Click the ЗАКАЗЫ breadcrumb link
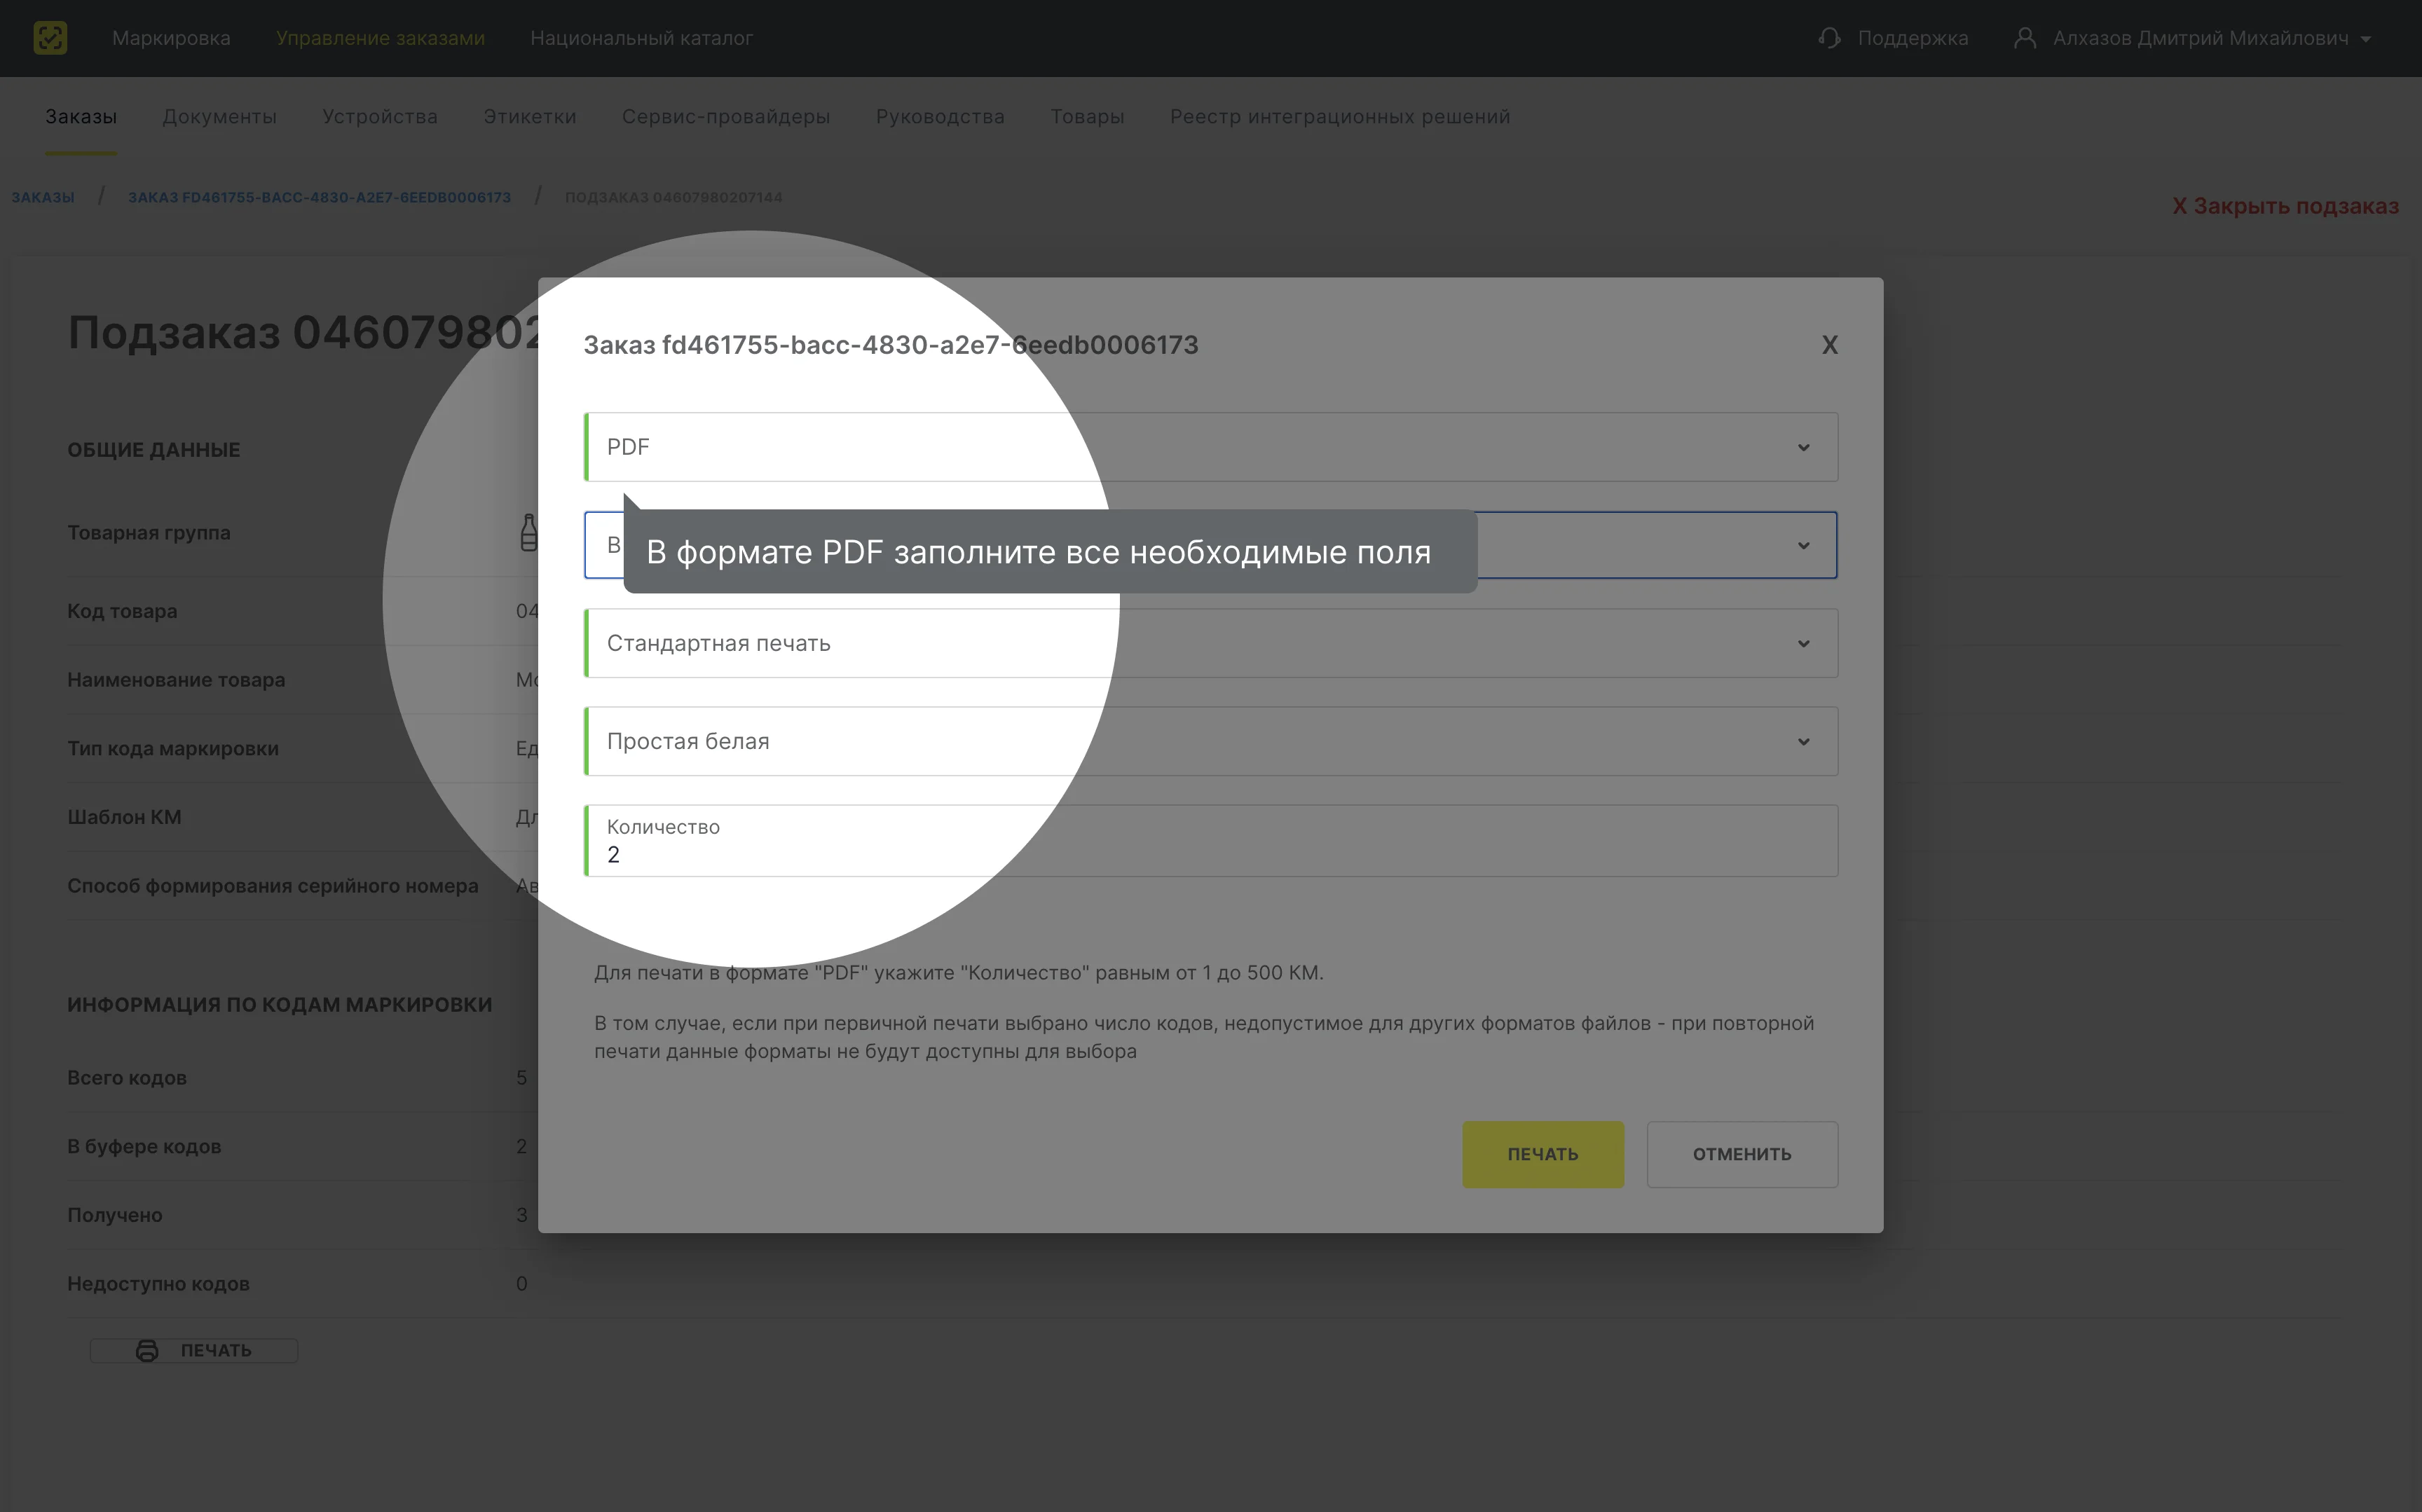Screen dimensions: 2422x1512 coord(43,198)
